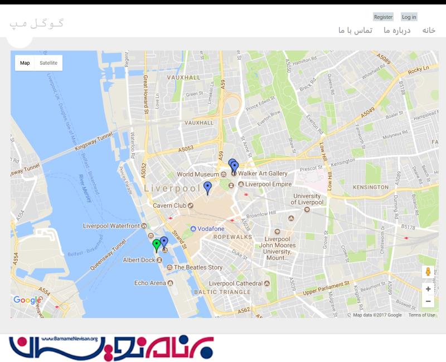The width and height of the screenshot is (446, 362).
Task: Click the Vodafone shopping icon
Action: (193, 229)
